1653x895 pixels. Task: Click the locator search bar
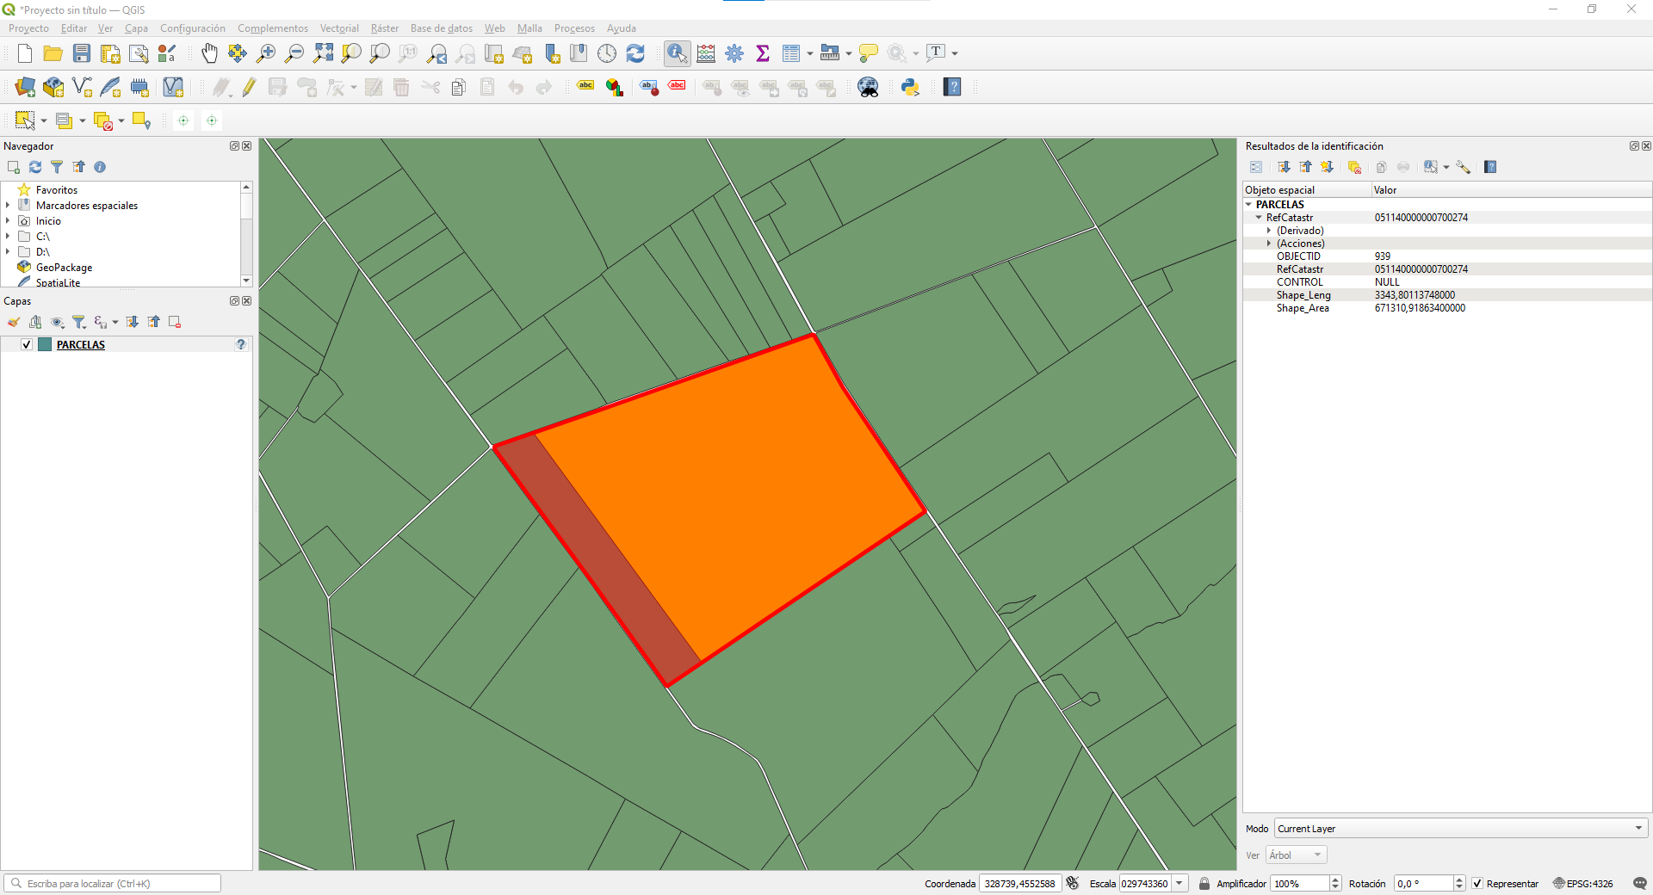(112, 883)
